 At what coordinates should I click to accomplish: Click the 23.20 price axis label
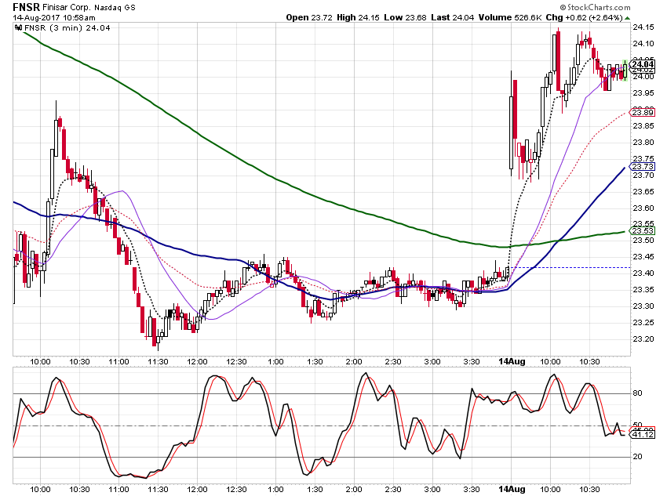tap(643, 339)
